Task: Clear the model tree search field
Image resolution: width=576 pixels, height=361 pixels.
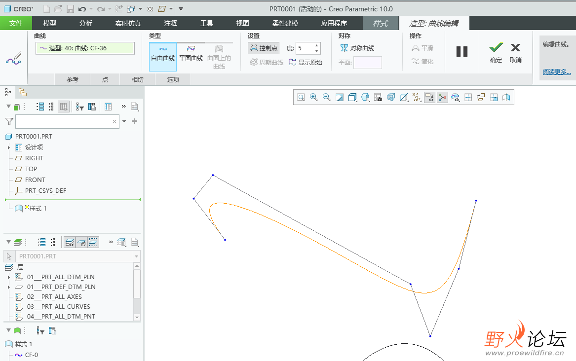Action: click(115, 121)
